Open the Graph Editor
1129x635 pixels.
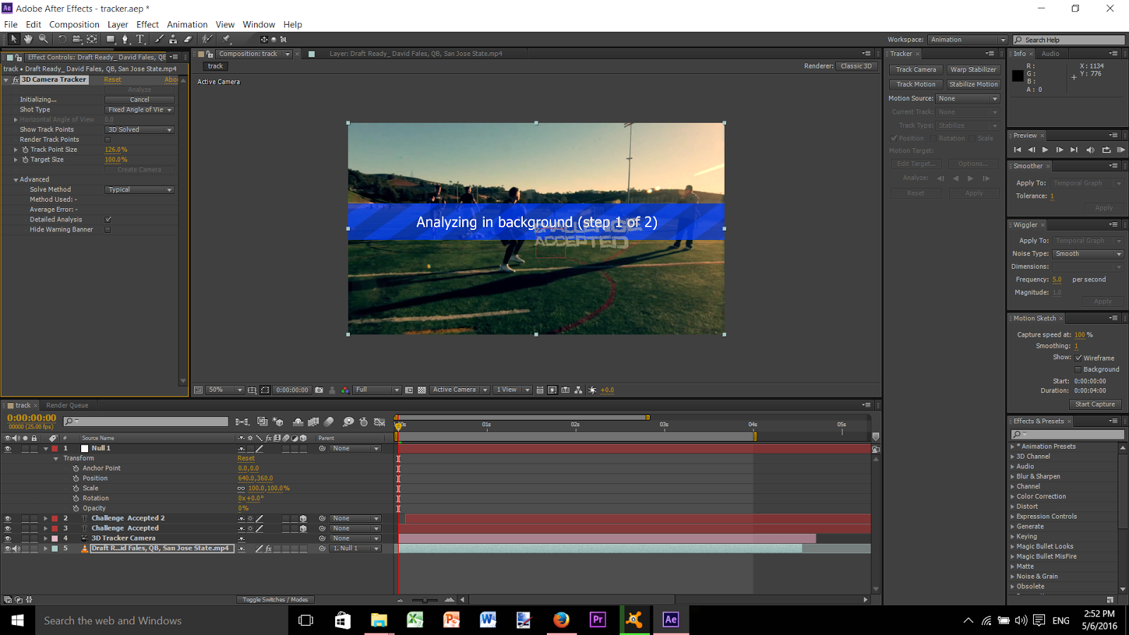click(380, 422)
